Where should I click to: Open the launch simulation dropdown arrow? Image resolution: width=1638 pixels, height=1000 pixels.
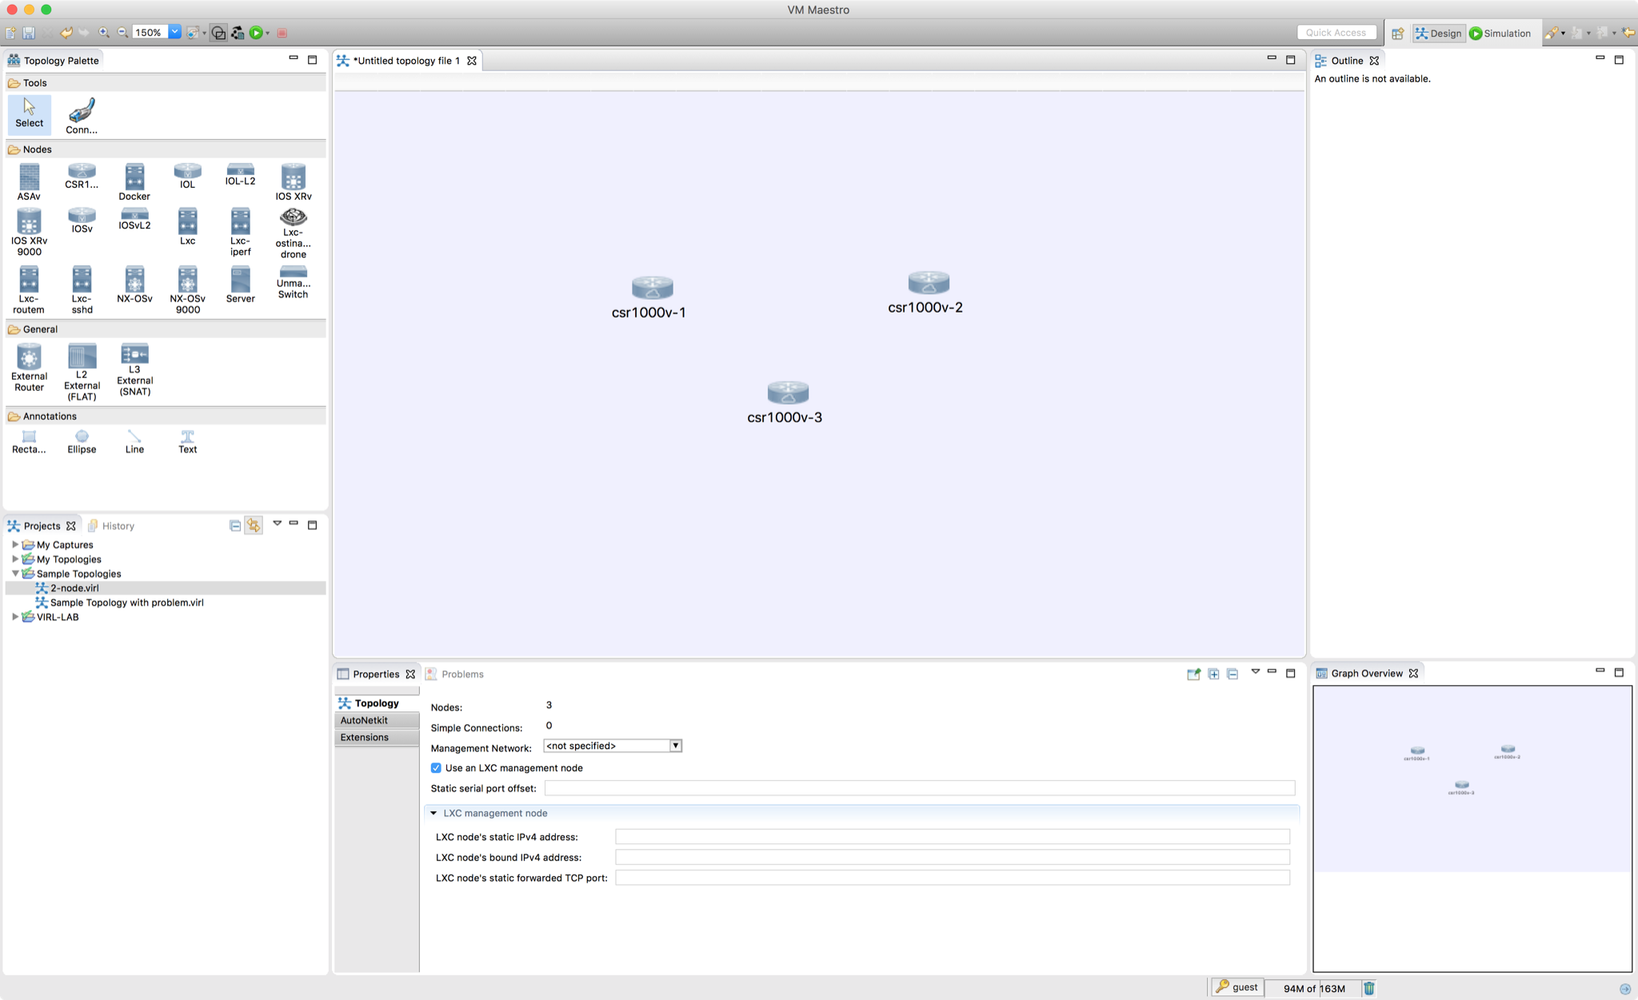pyautogui.click(x=267, y=34)
